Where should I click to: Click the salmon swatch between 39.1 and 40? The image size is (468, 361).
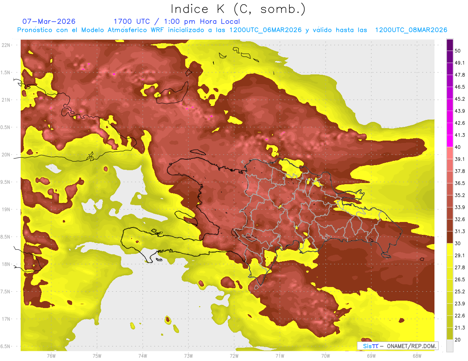pyautogui.click(x=450, y=153)
